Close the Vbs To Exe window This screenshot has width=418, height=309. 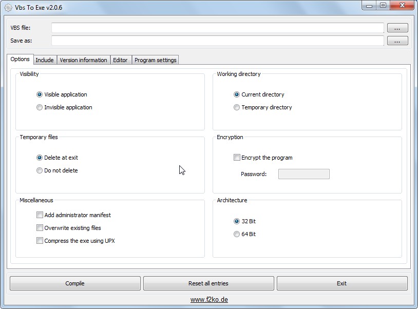(402, 6)
